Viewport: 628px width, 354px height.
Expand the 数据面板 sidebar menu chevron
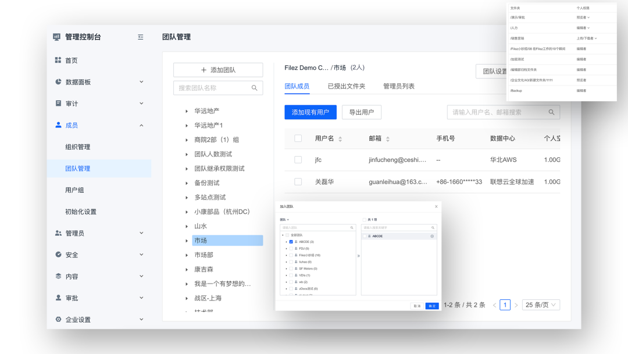pyautogui.click(x=141, y=82)
